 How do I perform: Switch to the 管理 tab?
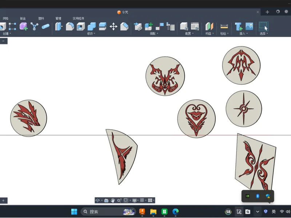[x=58, y=19]
